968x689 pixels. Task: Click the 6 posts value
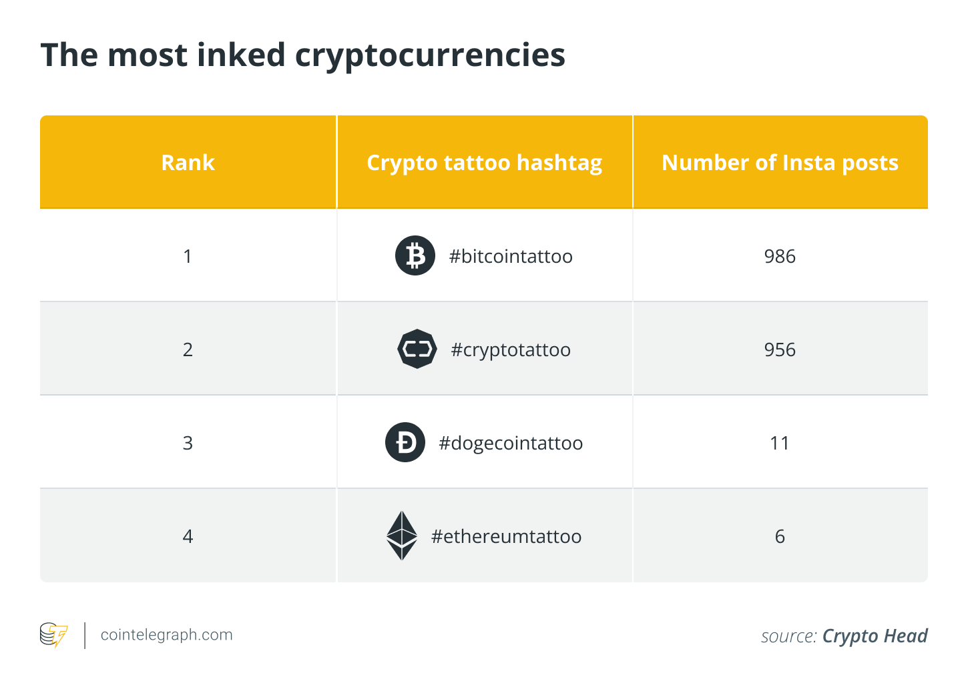tap(780, 537)
